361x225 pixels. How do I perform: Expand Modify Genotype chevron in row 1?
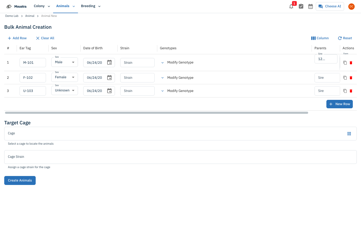(x=163, y=63)
